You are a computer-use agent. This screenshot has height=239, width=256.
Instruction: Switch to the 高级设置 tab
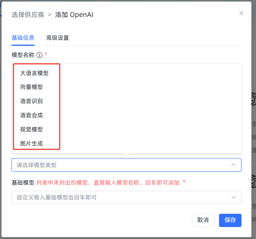point(57,38)
